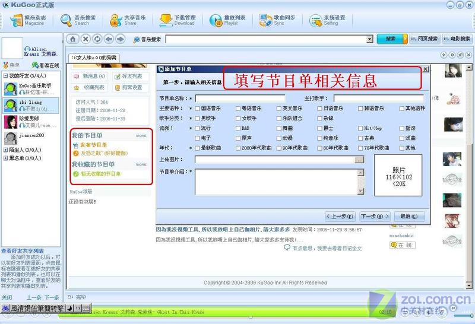Click the 下一步(N) button
This screenshot has width=475, height=324.
point(375,217)
